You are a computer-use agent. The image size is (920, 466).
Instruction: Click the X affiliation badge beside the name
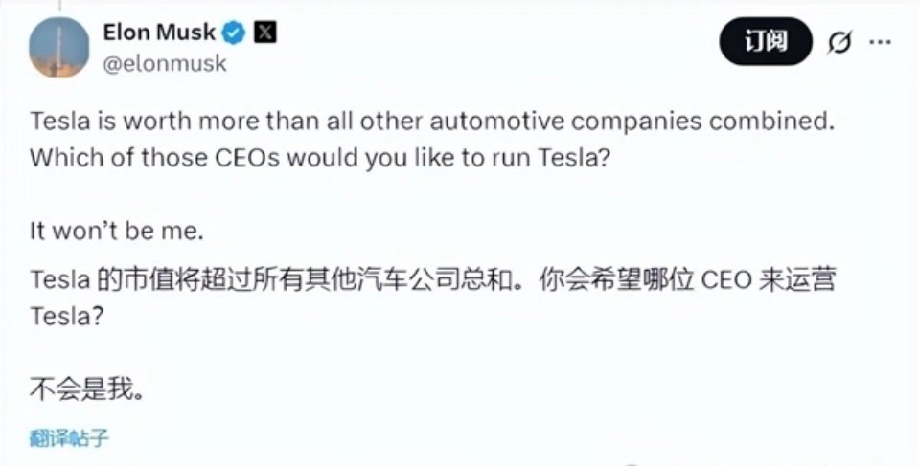click(x=265, y=33)
